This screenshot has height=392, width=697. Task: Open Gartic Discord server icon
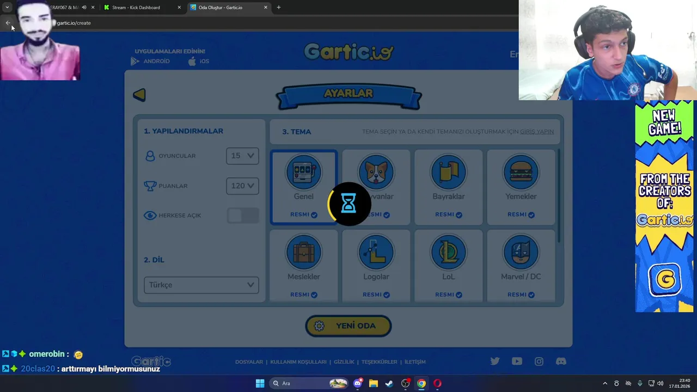(561, 361)
